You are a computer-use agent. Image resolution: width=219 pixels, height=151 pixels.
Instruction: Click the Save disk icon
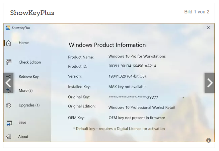click(x=9, y=123)
